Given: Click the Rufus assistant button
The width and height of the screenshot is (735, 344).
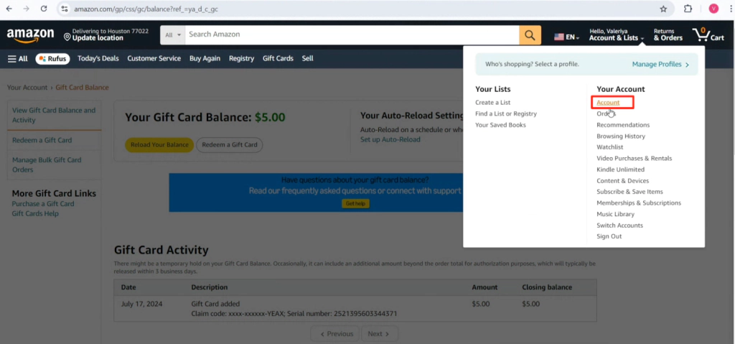Looking at the screenshot, I should [x=52, y=59].
